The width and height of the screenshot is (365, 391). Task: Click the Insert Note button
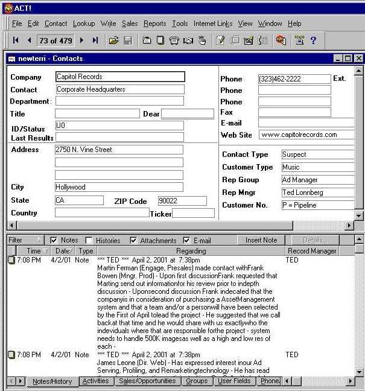point(261,240)
